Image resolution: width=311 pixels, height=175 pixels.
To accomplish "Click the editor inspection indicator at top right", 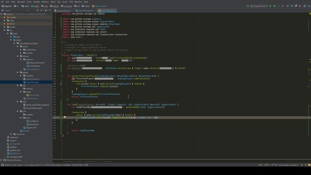I will point(310,14).
